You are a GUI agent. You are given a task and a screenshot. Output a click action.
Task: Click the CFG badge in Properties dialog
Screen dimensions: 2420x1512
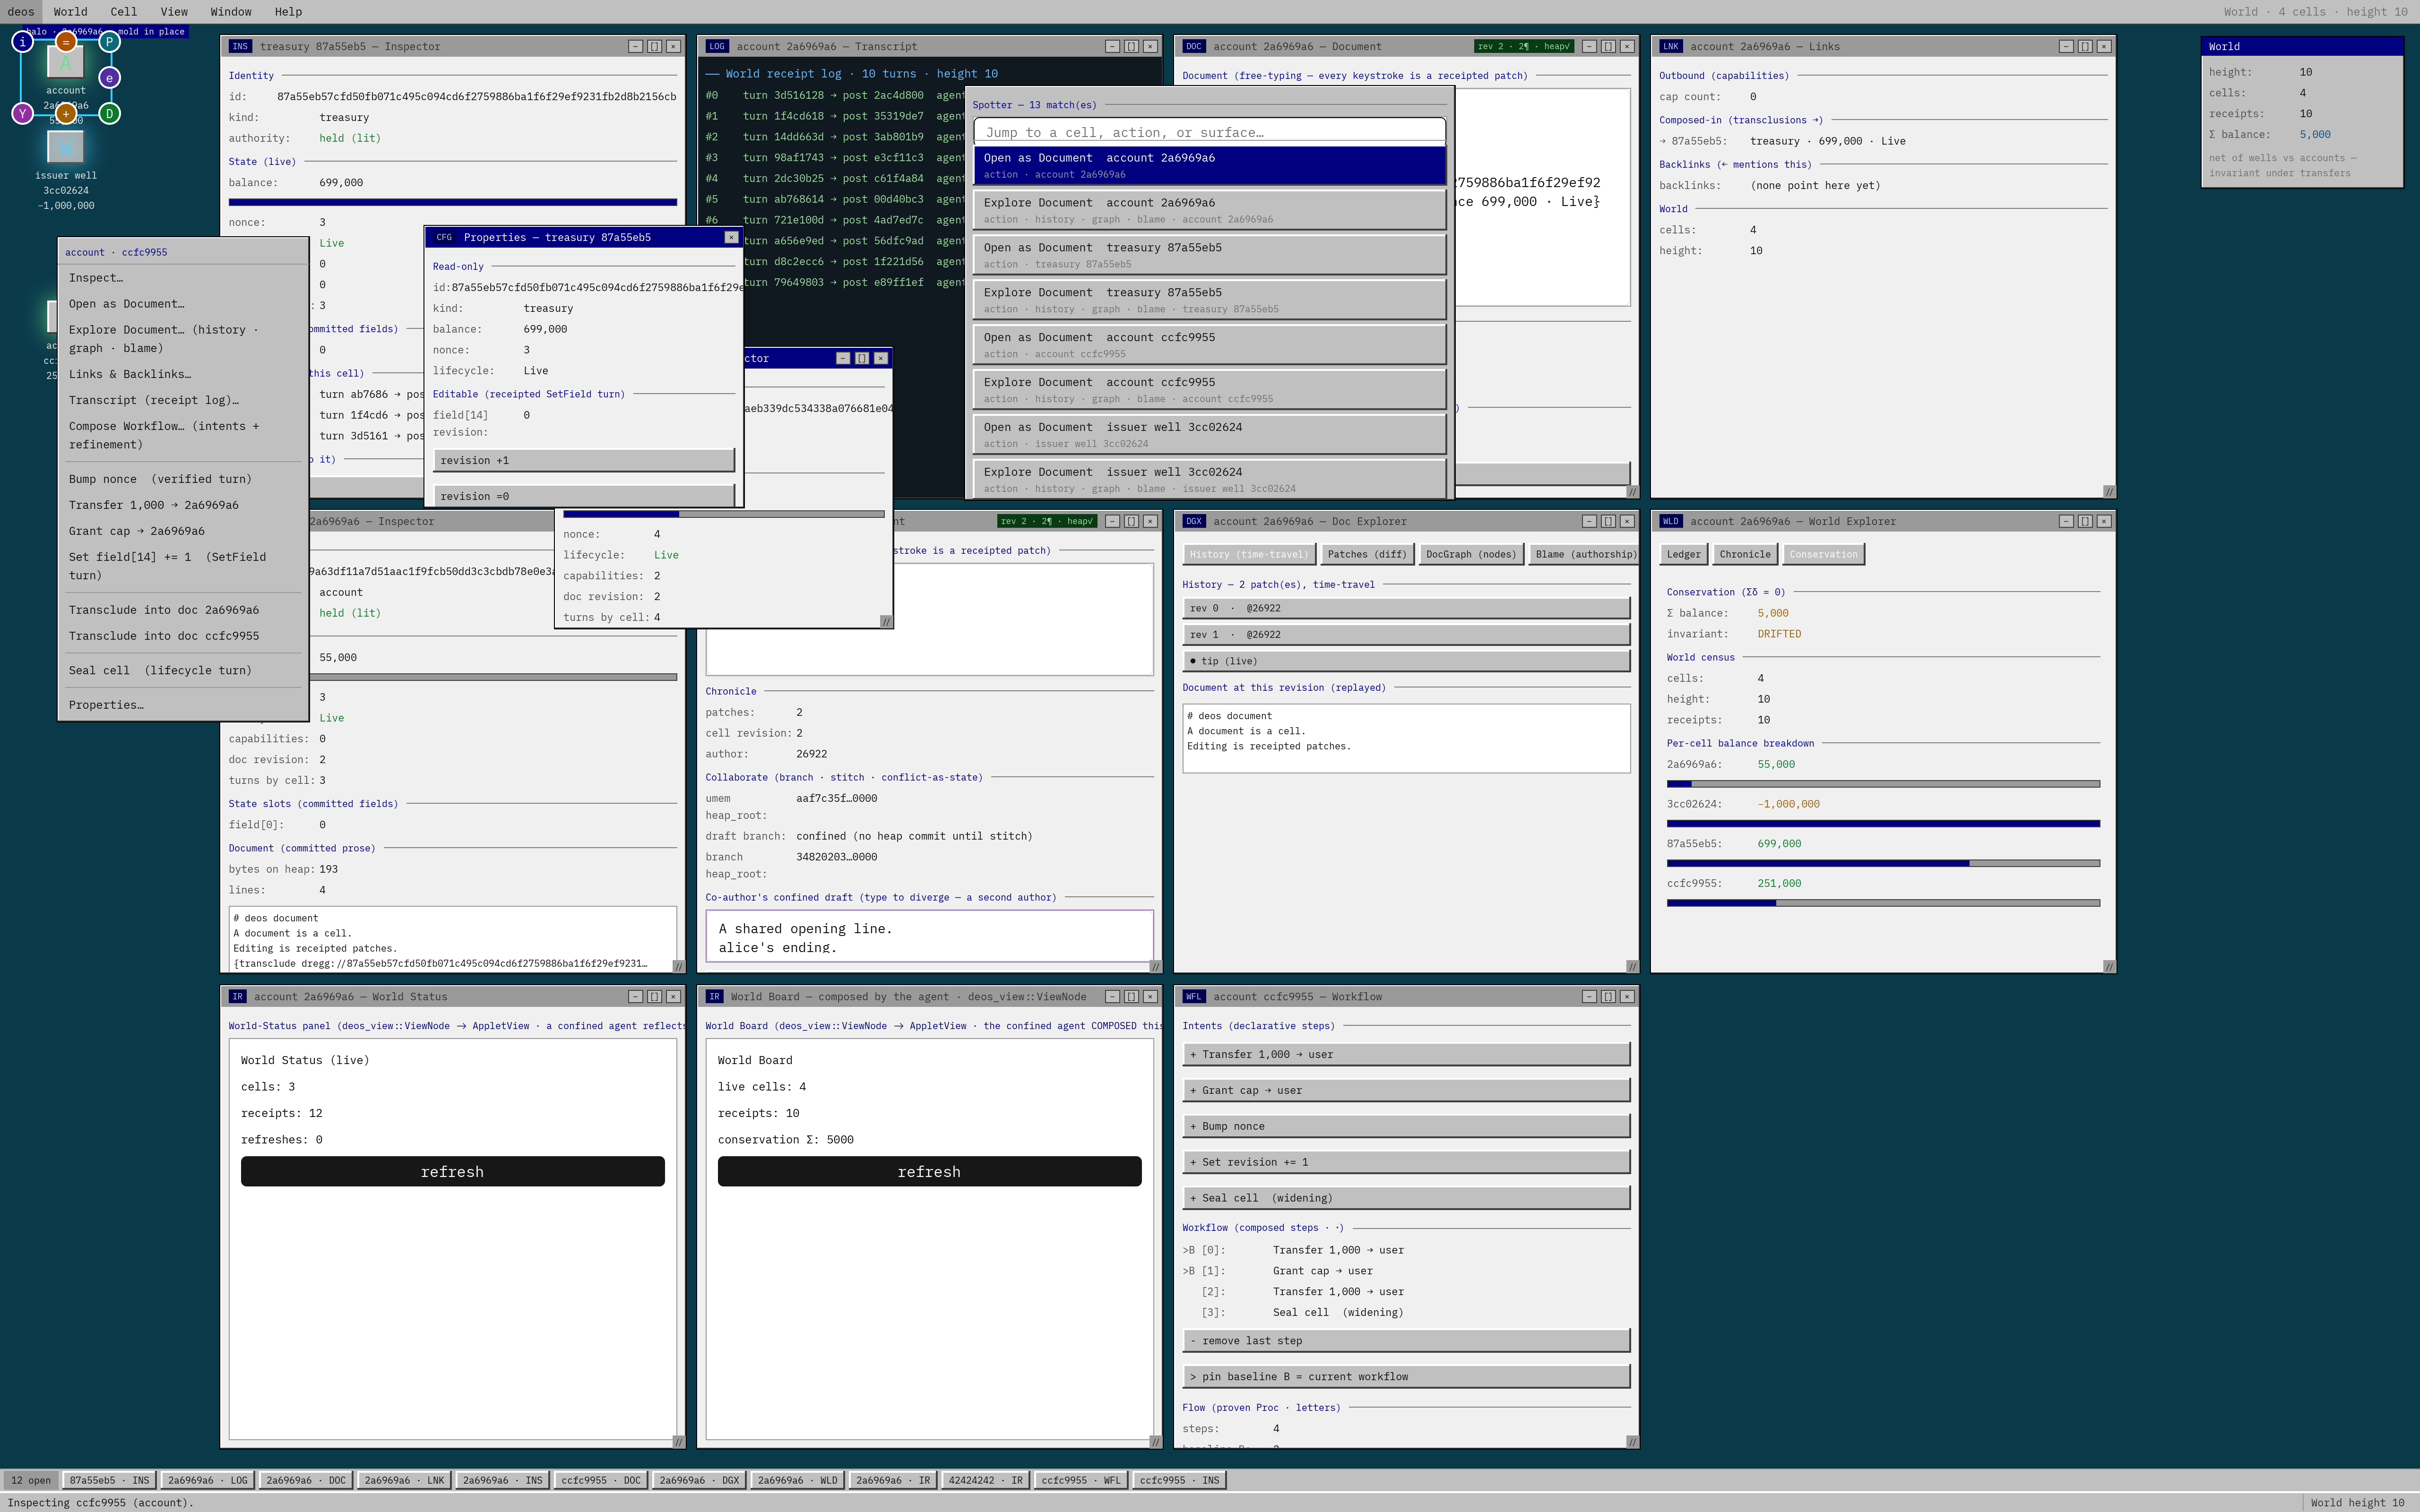coord(444,237)
